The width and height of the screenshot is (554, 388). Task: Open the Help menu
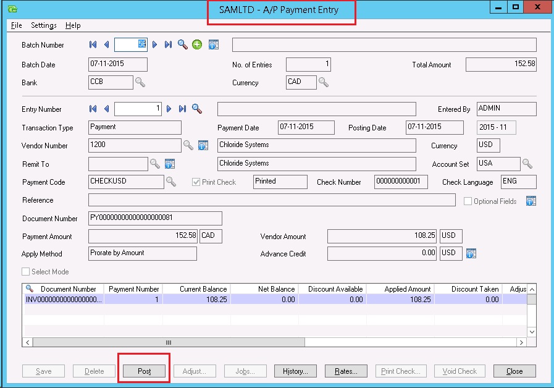click(x=73, y=25)
